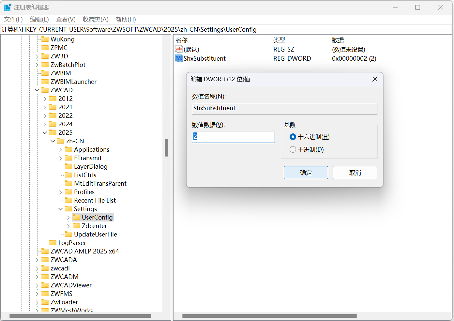
Task: Collapse the ZWCAD tree node
Action: tap(37, 90)
